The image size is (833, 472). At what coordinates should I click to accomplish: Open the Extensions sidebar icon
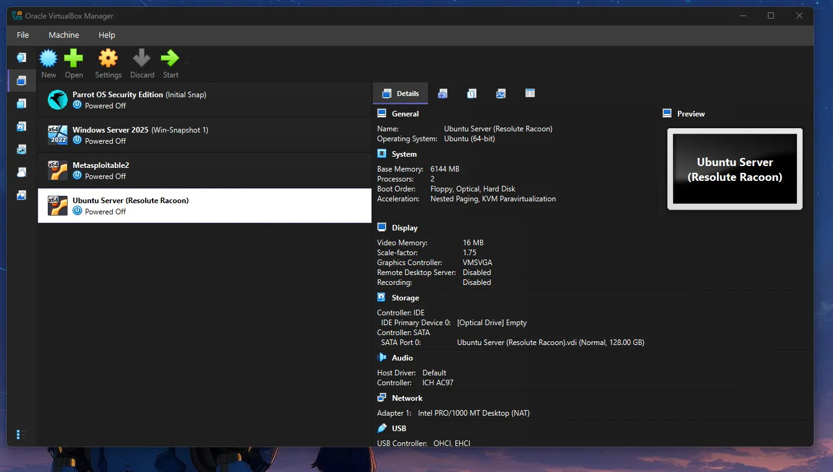(x=22, y=103)
